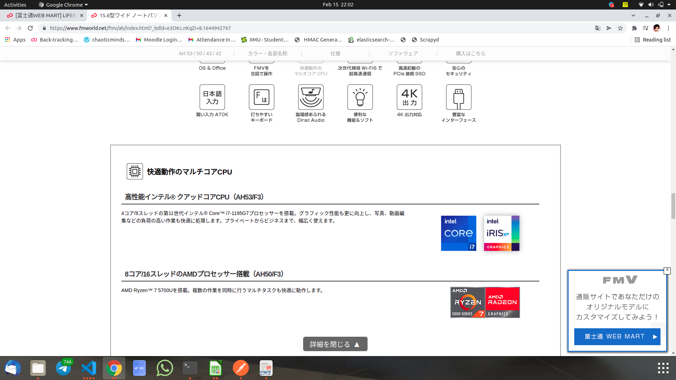
Task: Open the Japanese input ATOK feature icon
Action: pos(212,97)
